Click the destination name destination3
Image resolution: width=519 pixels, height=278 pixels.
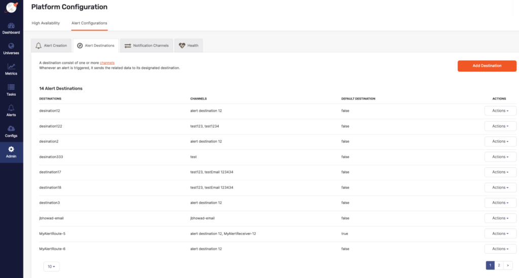tap(49, 203)
